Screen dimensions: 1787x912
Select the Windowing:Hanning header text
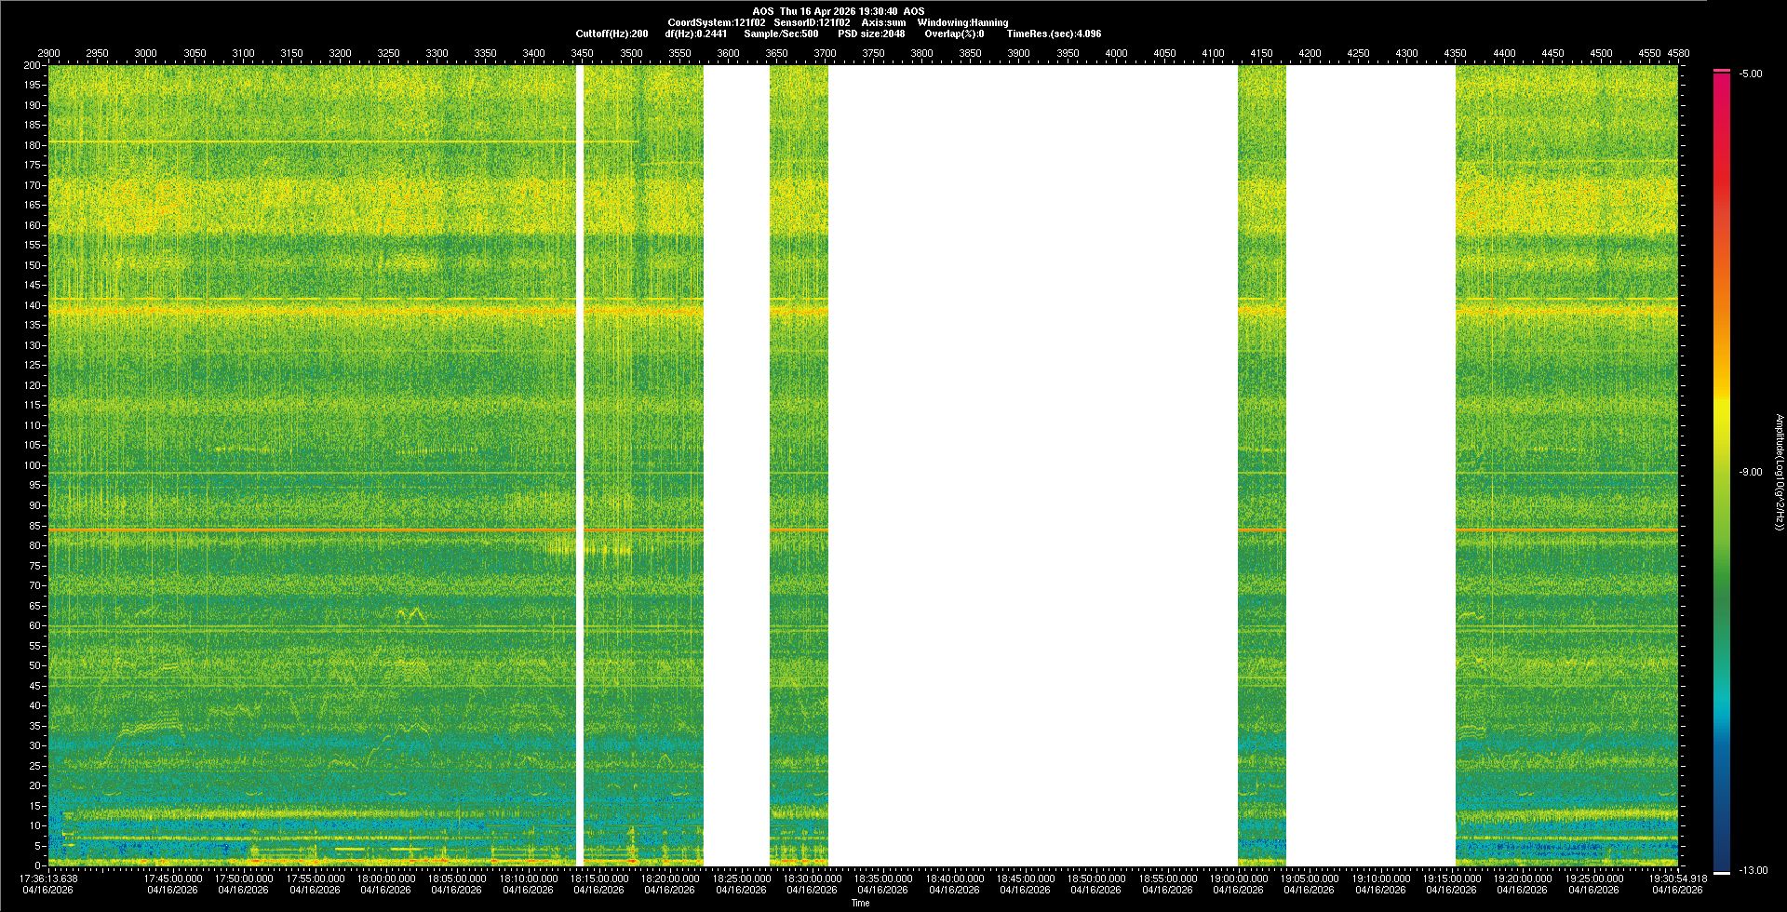(x=962, y=22)
